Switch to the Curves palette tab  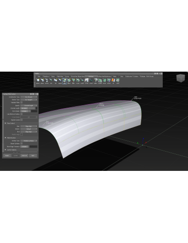pyautogui.click(x=67, y=77)
